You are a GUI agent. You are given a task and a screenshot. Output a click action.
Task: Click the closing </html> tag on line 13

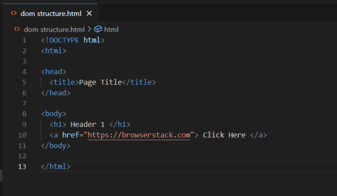click(x=56, y=166)
